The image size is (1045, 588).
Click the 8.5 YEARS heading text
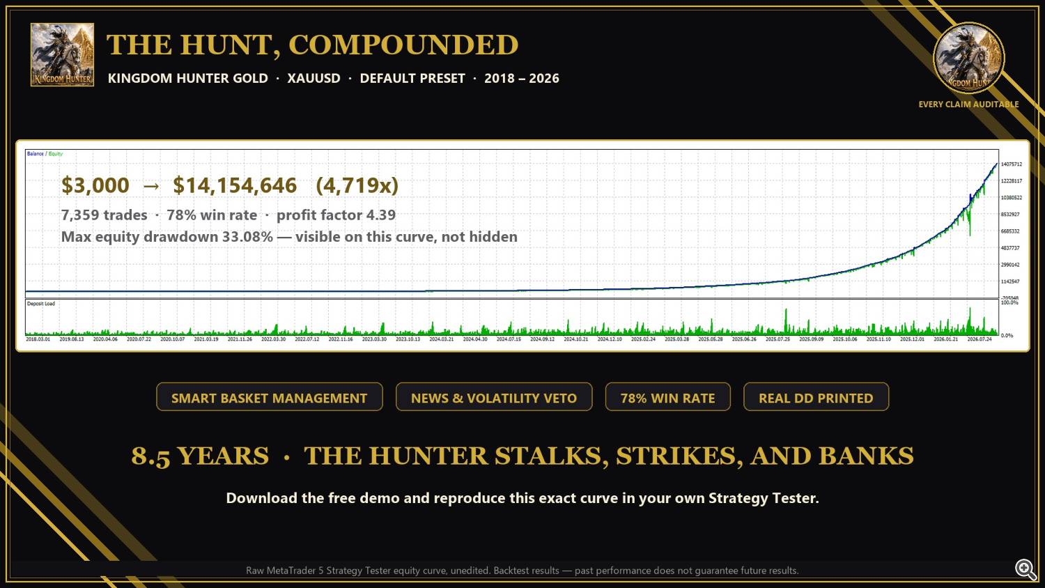click(200, 456)
